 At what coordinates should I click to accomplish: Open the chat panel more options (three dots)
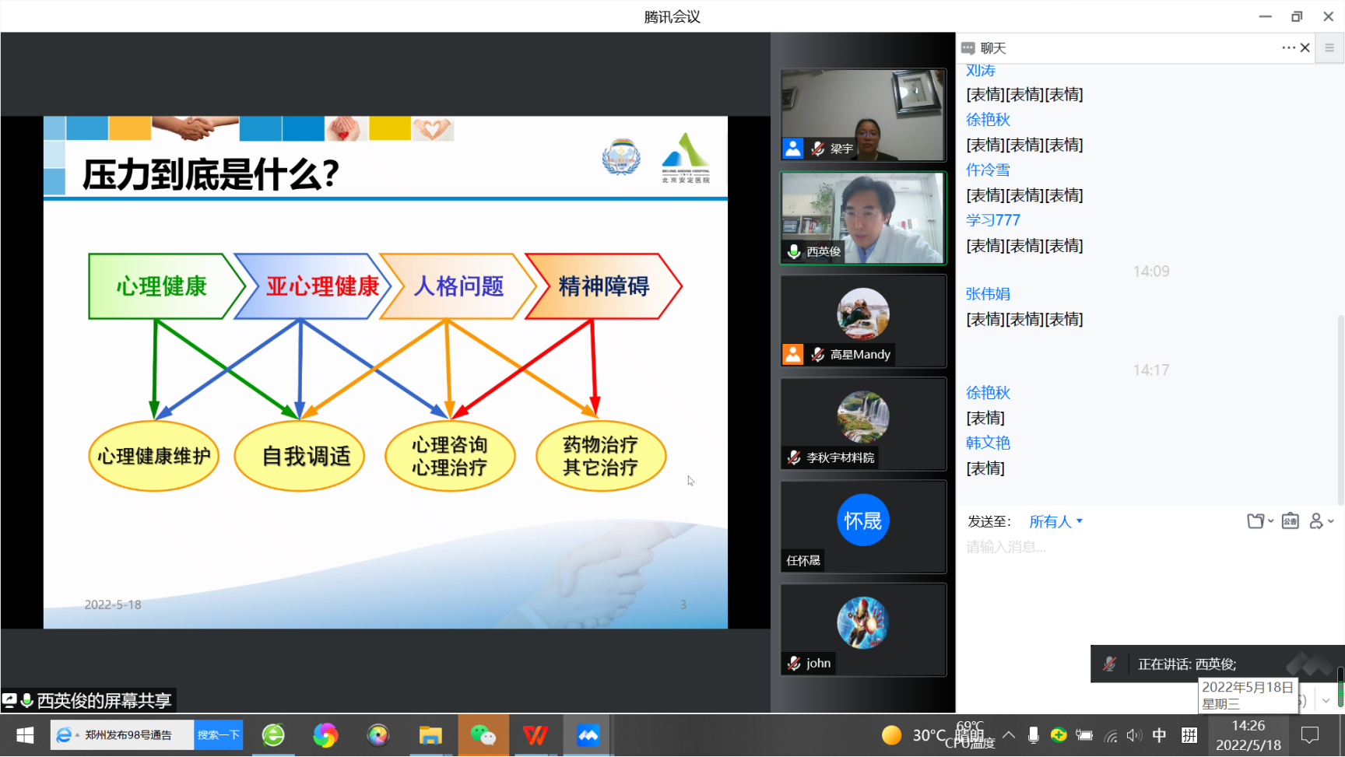(1288, 47)
